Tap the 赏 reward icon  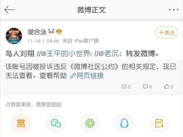click(x=21, y=123)
